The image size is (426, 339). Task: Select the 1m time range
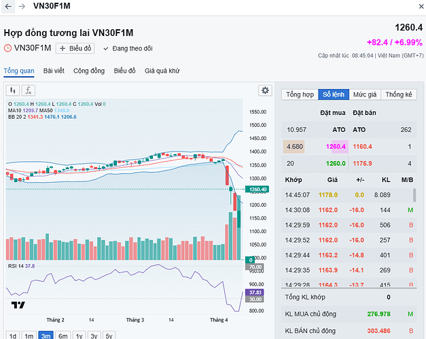click(x=29, y=335)
